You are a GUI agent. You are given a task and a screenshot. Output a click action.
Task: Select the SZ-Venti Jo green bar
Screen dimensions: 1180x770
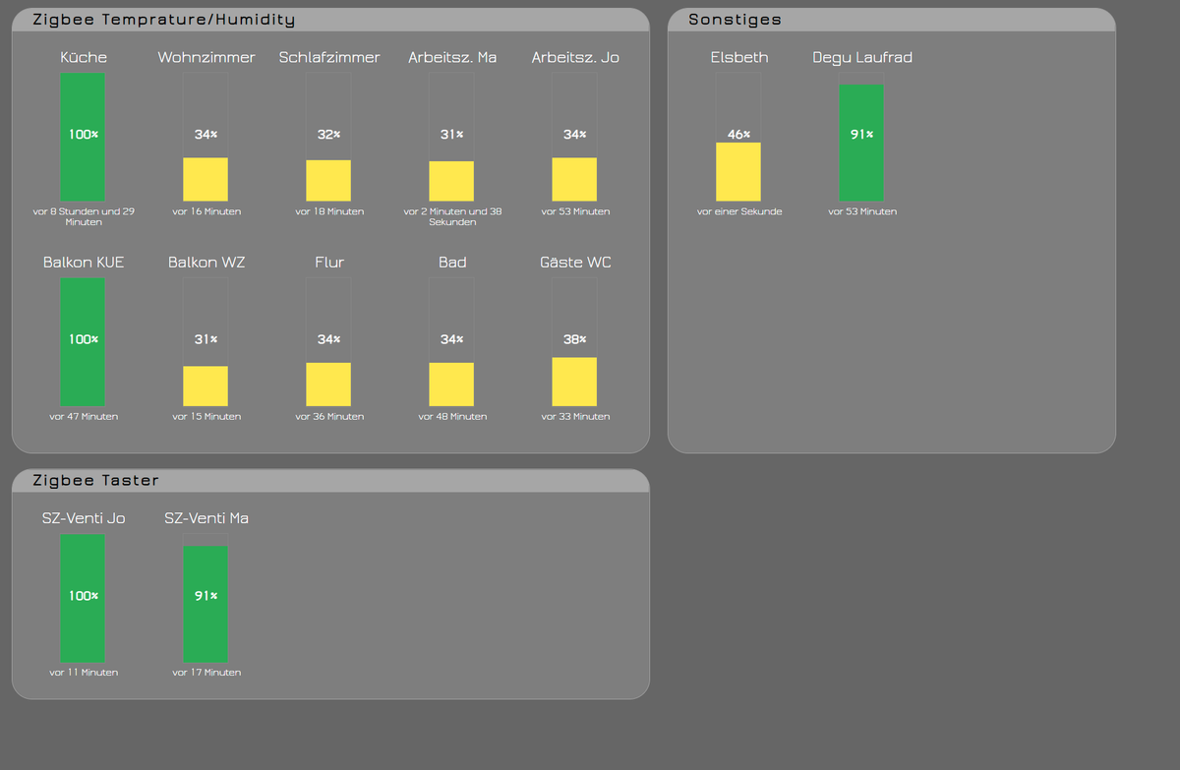pyautogui.click(x=83, y=597)
